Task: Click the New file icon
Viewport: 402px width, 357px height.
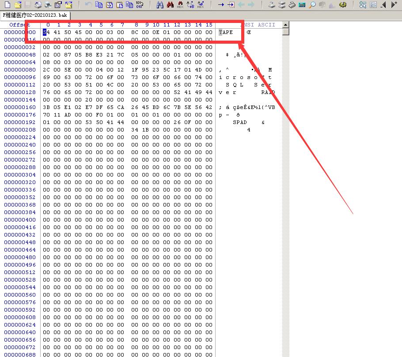Action: click(8, 5)
